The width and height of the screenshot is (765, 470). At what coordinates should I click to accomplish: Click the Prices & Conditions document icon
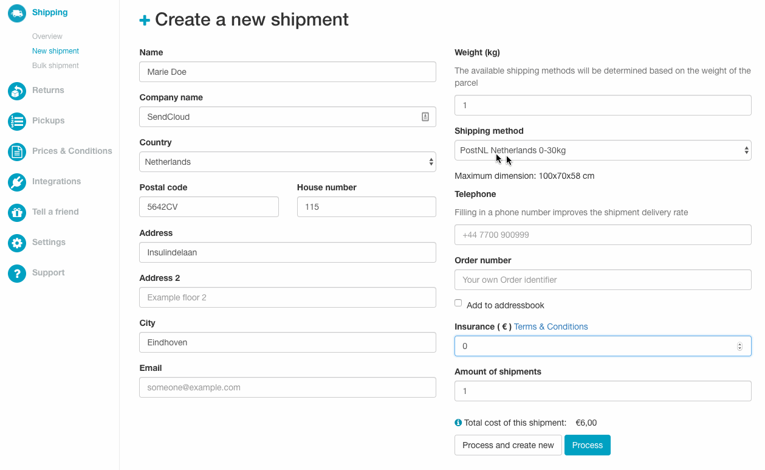coord(17,151)
